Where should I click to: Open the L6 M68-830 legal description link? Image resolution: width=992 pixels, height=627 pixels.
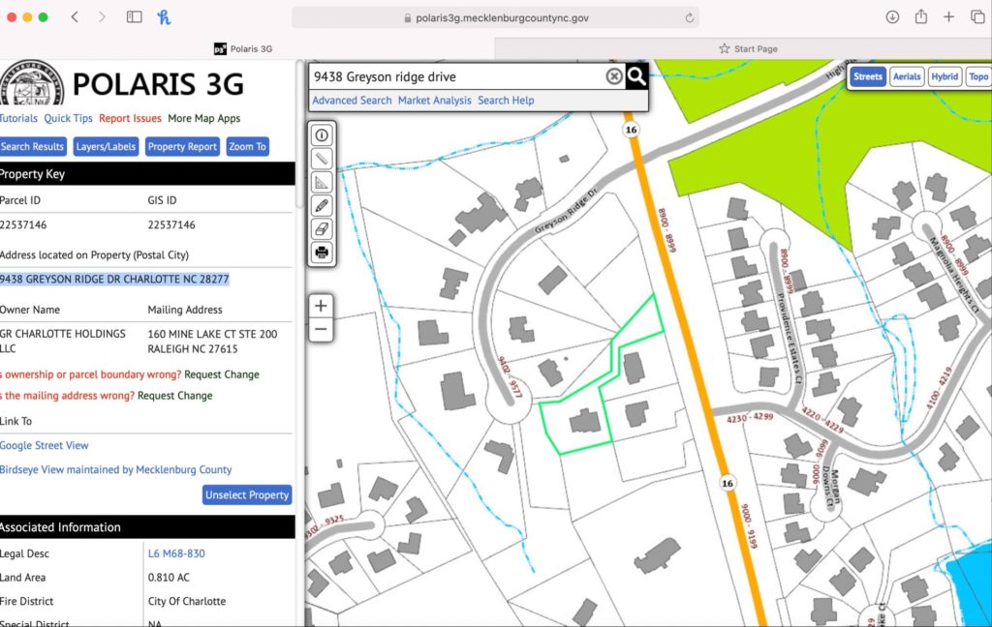click(x=176, y=553)
